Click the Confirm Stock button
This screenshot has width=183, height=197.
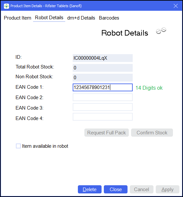point(152,132)
